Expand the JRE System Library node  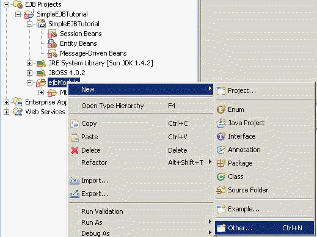coord(29,63)
